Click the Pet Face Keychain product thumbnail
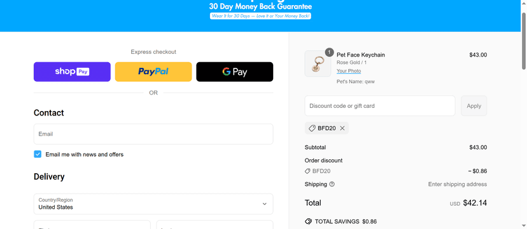Screen dimensions: 527x229 coord(318,63)
